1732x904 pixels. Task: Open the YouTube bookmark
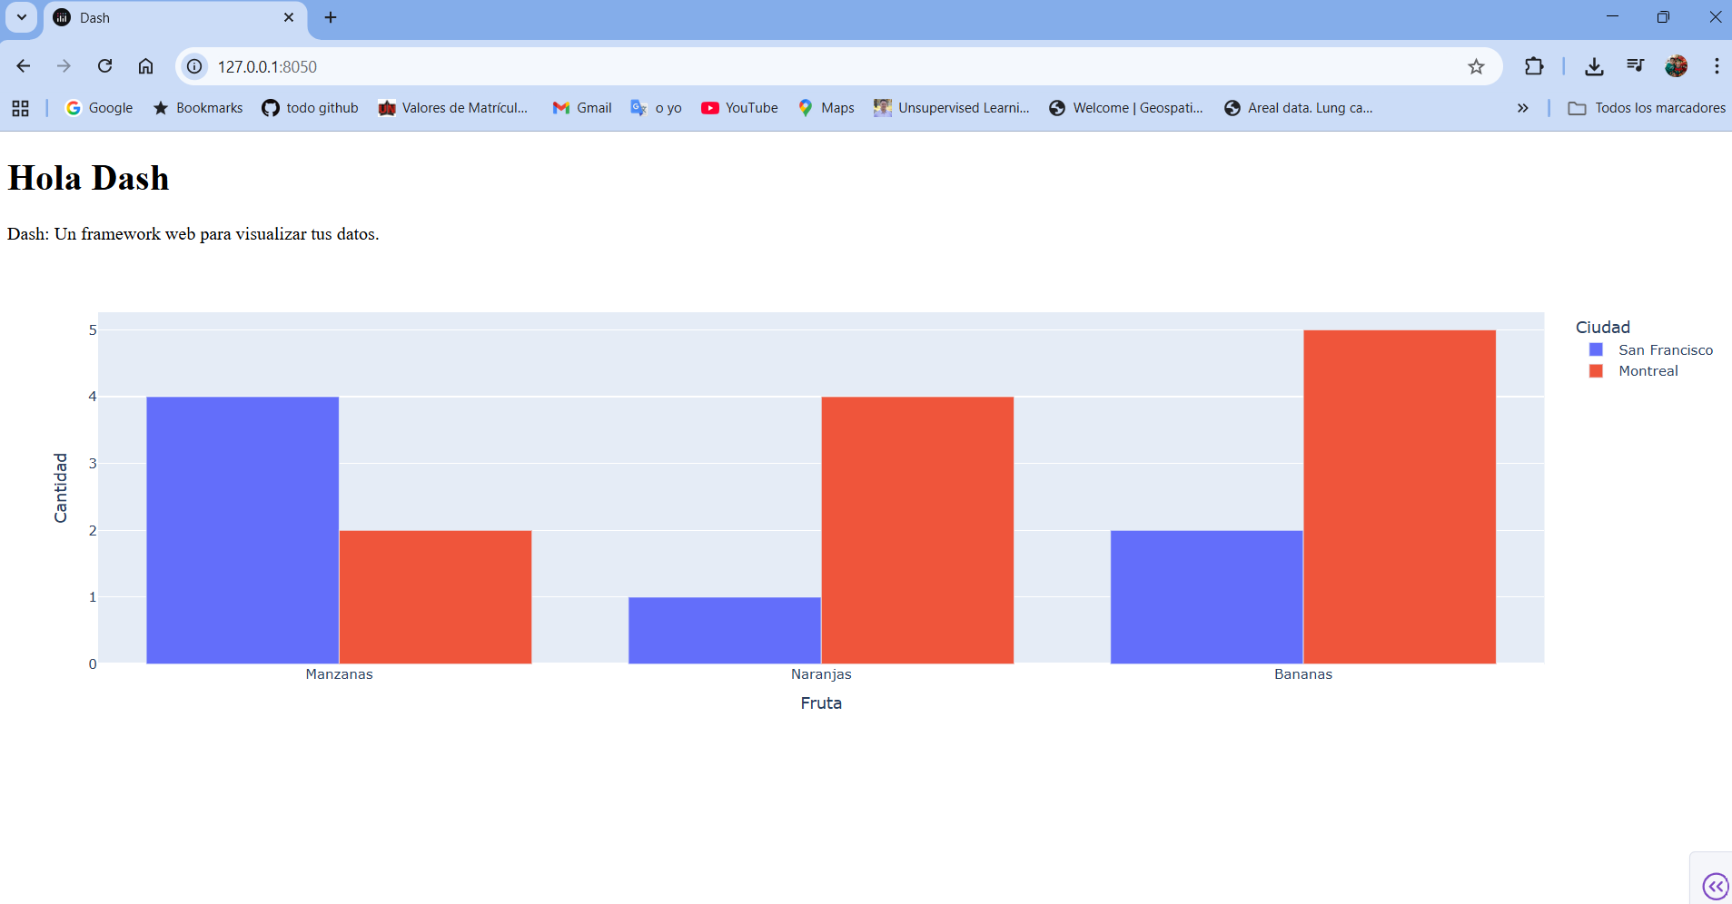pyautogui.click(x=739, y=108)
